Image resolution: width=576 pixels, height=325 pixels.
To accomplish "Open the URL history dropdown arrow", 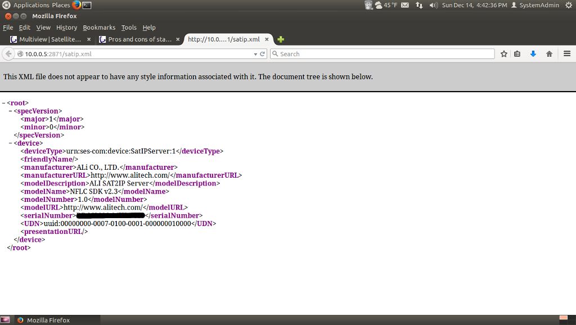I will coord(255,55).
